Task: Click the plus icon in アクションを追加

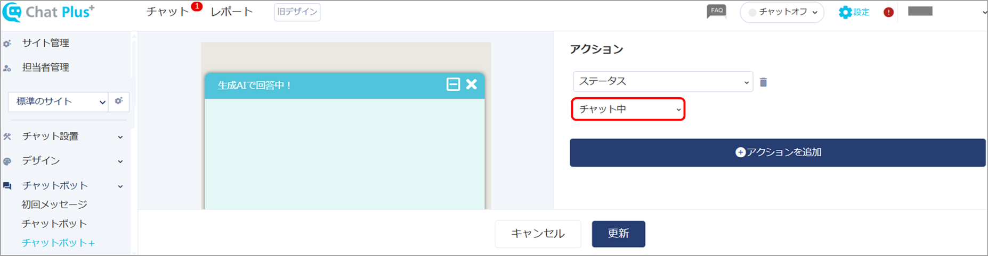Action: tap(740, 152)
